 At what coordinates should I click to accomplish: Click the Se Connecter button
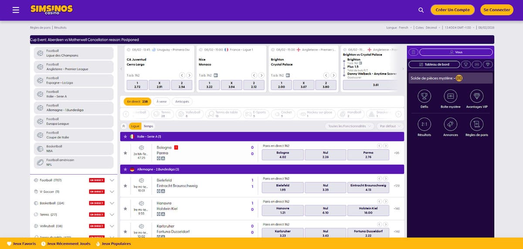point(496,10)
